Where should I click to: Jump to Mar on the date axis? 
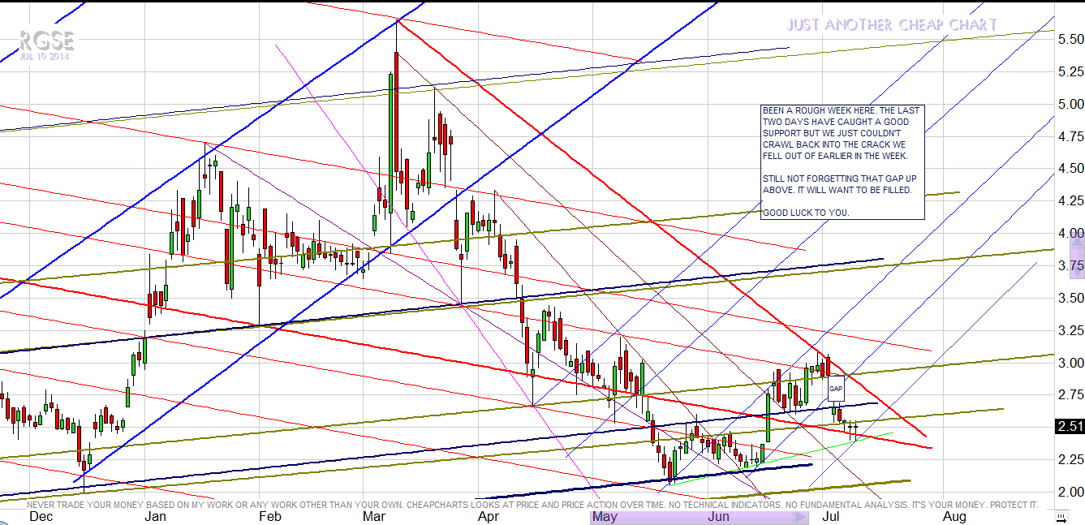pos(374,516)
